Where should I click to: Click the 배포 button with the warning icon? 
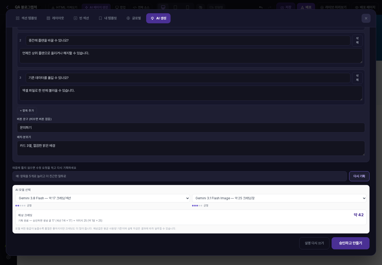pos(306,7)
